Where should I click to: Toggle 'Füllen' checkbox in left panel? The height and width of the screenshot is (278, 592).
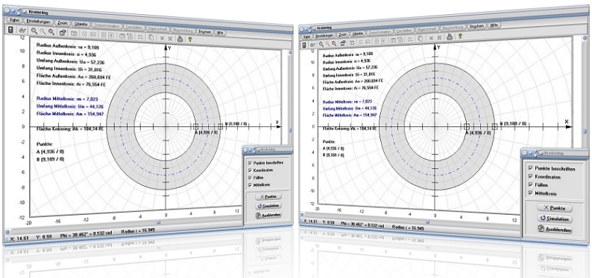tap(249, 177)
